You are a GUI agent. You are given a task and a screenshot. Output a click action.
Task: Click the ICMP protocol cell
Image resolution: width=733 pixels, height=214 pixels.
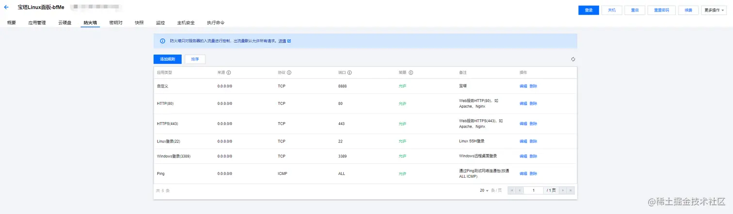283,173
